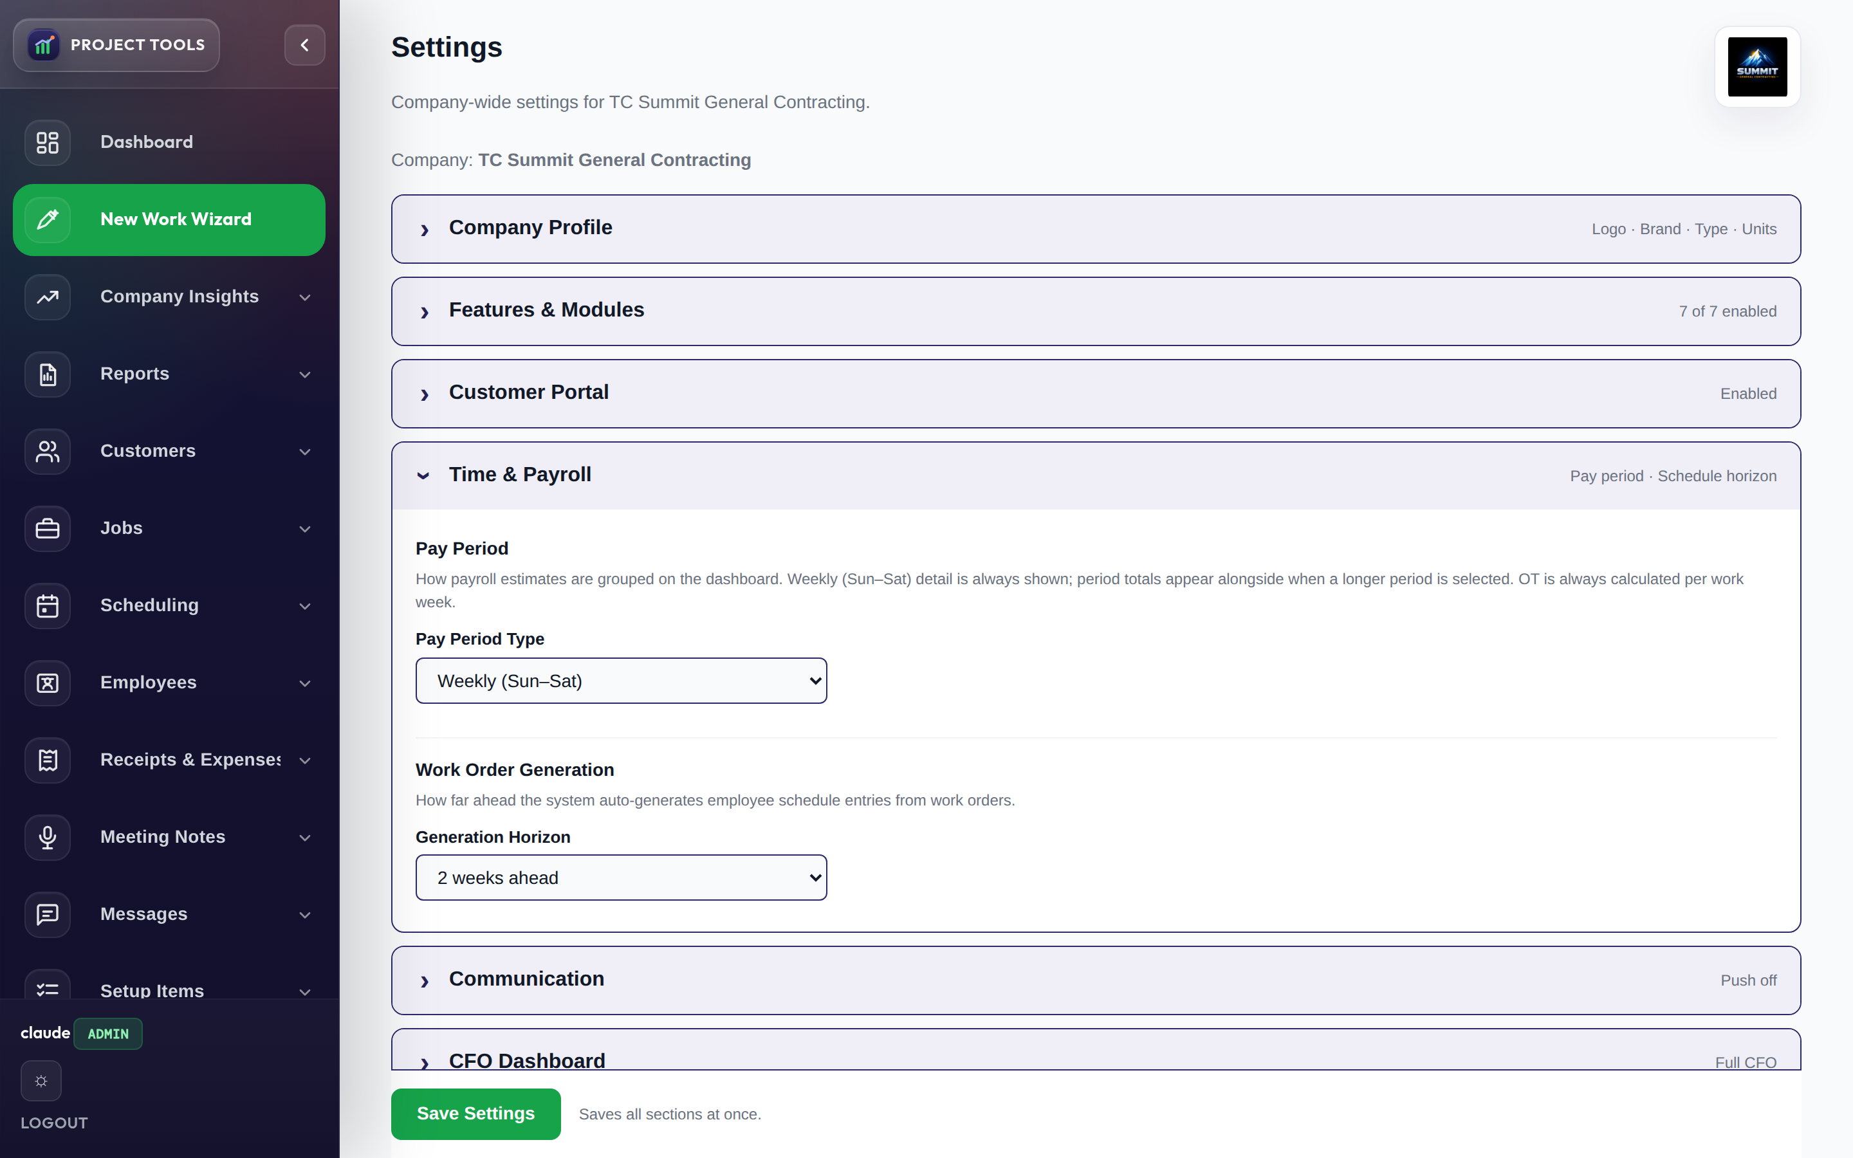This screenshot has height=1158, width=1853.
Task: Open New Work Wizard menu item
Action: [169, 220]
